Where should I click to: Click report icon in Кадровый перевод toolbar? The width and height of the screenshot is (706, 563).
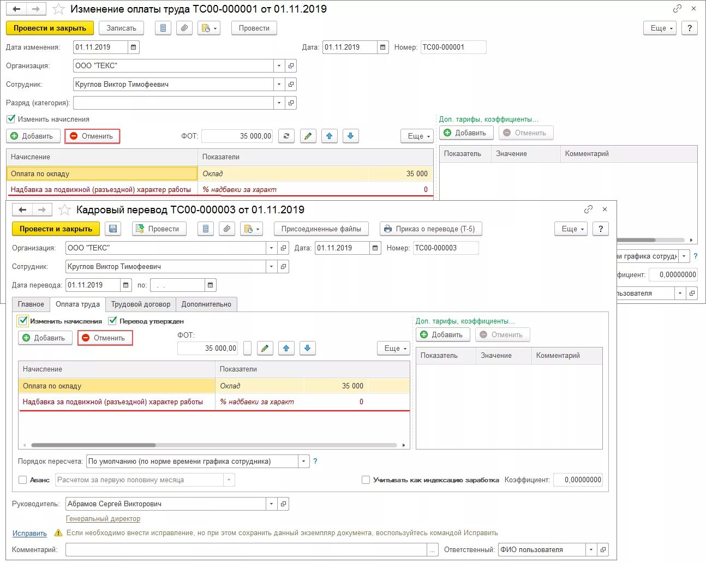coord(205,229)
